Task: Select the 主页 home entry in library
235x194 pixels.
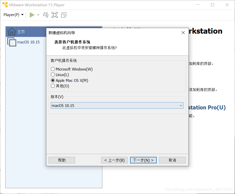Action: [x=21, y=32]
